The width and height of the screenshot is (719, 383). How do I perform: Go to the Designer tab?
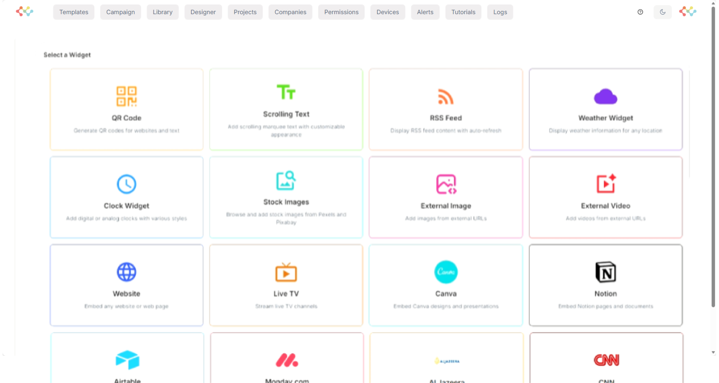[203, 12]
